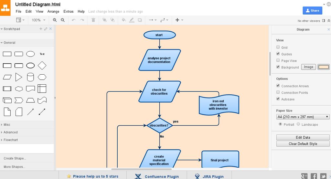331x179 pixels.
Task: Expand the Flowchart shapes section
Action: [27, 140]
